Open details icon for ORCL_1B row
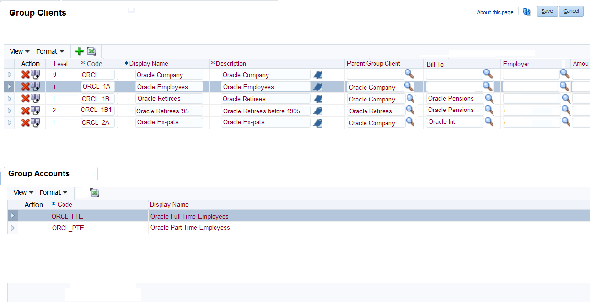The image size is (590, 302). pyautogui.click(x=35, y=98)
